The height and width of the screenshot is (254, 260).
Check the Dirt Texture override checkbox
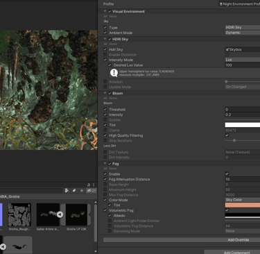105,152
